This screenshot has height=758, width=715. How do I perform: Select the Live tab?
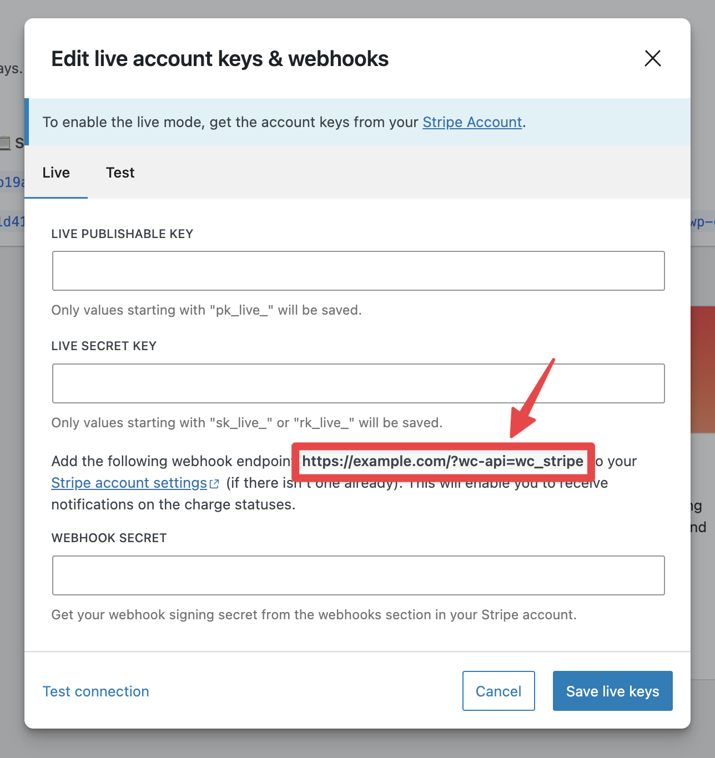coord(56,173)
